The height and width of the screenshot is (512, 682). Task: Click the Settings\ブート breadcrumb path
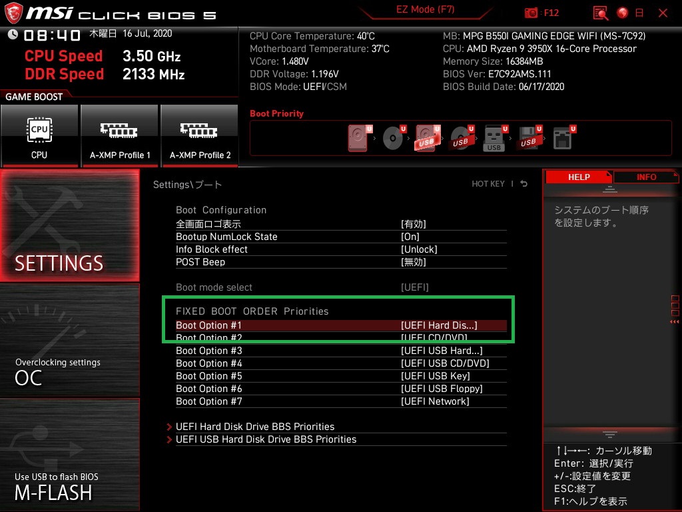pos(187,185)
